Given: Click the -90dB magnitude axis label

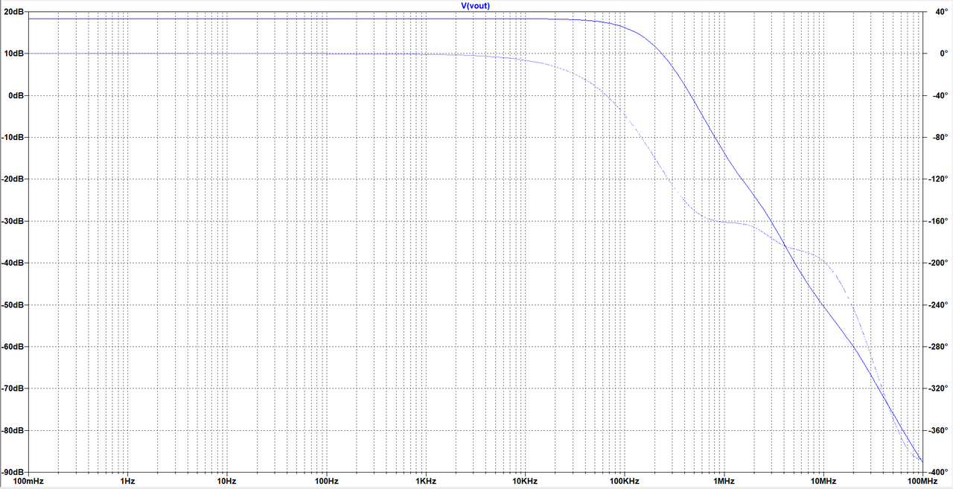Looking at the screenshot, I should pos(12,472).
